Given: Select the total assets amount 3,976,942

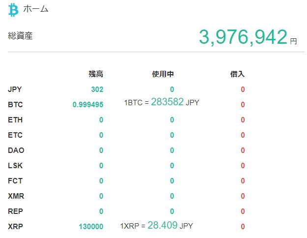Looking at the screenshot, I should [243, 37].
